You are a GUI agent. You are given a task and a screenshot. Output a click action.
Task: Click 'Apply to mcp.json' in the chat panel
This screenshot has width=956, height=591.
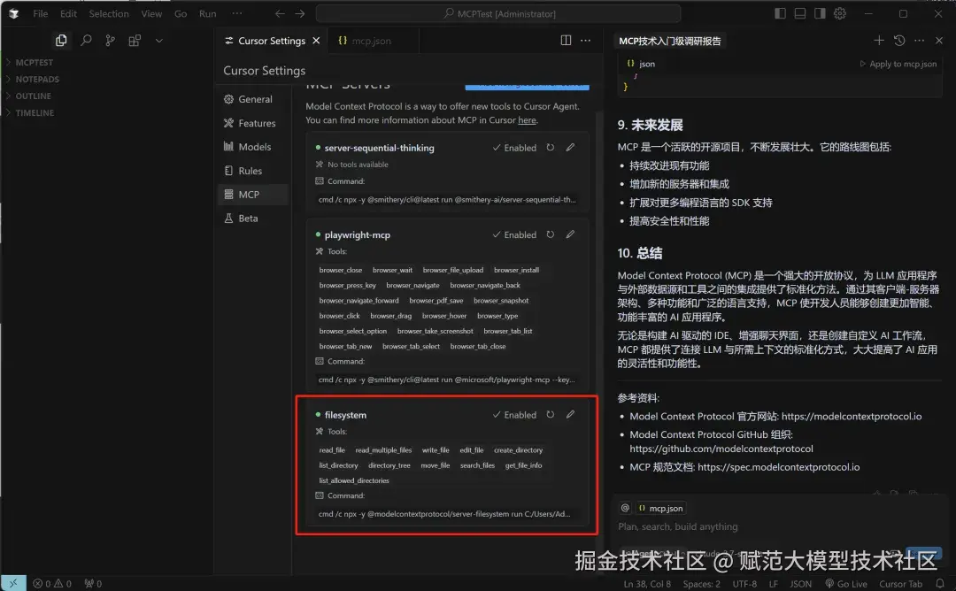point(903,63)
